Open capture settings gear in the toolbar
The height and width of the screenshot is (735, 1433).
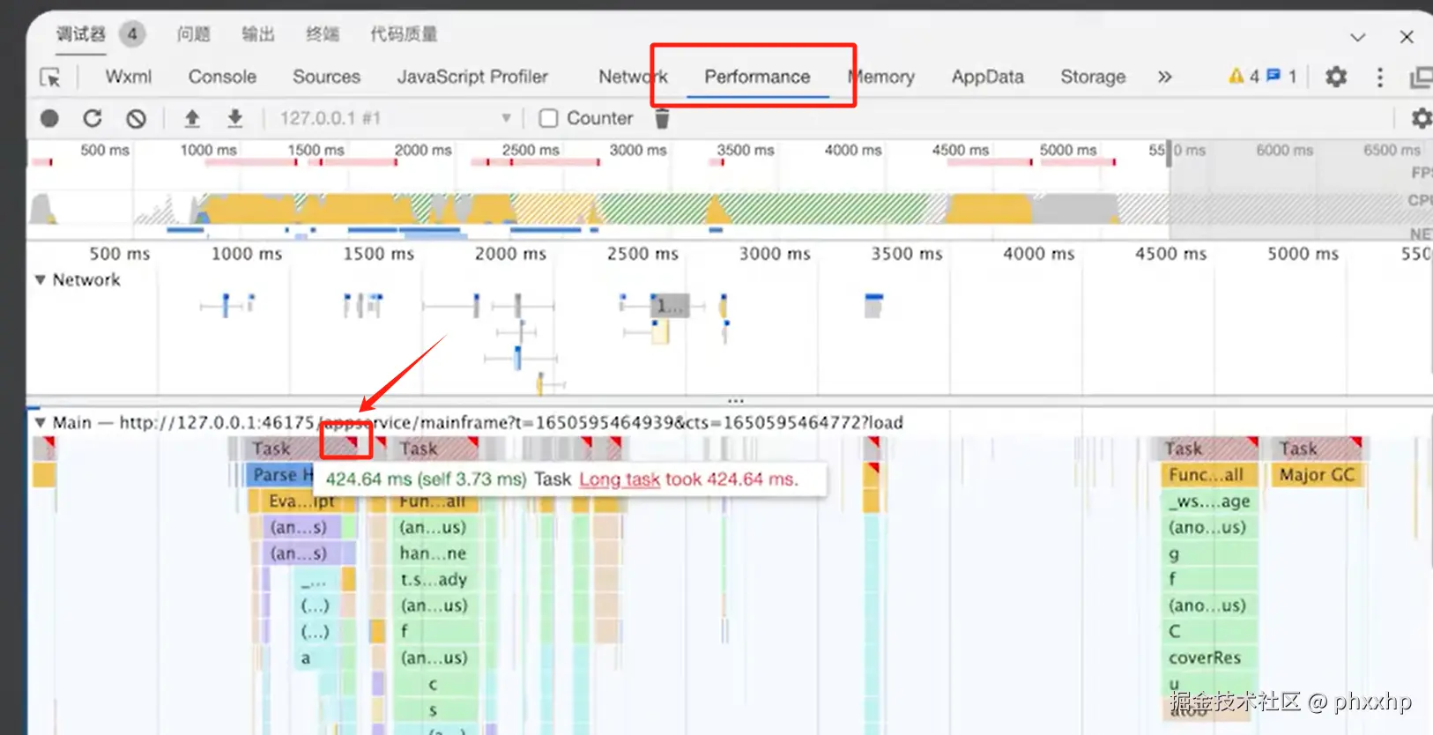click(1421, 118)
